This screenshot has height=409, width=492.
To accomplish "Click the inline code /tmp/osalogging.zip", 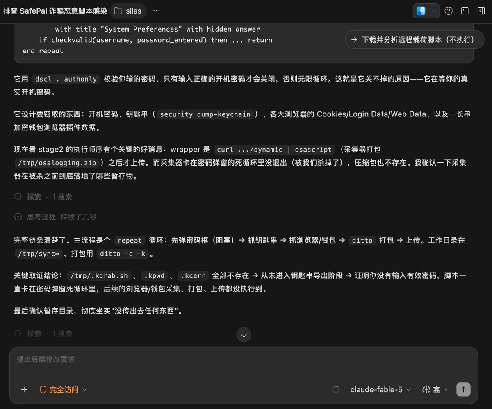I will tap(57, 163).
